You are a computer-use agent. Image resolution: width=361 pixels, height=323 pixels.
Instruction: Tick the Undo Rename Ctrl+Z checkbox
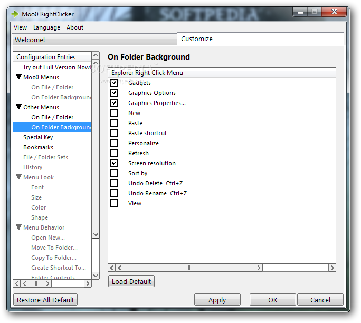tap(114, 193)
